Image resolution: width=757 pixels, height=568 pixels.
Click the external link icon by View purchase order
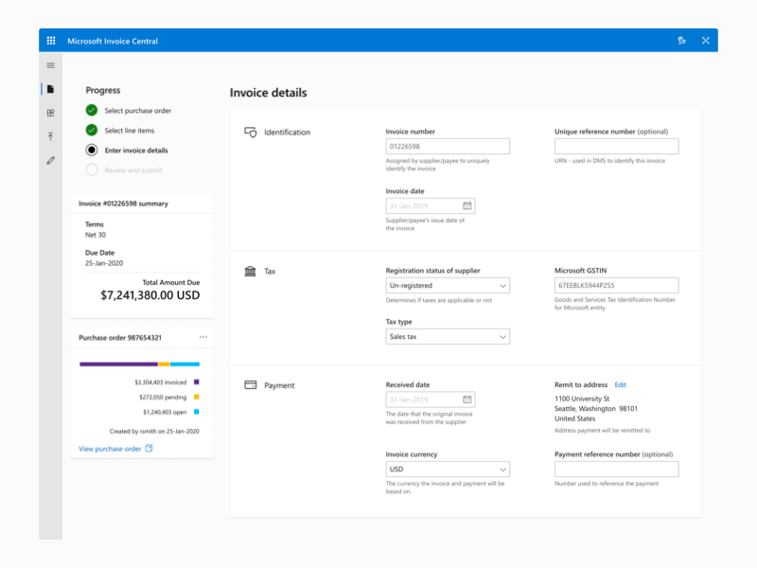[149, 448]
